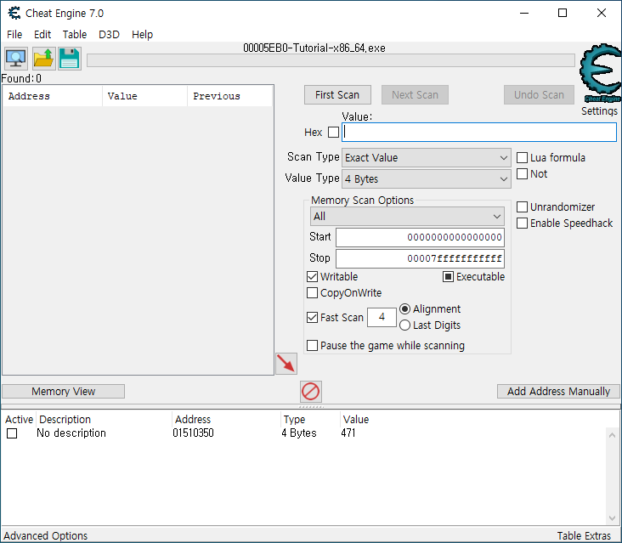Open the D3D menu

(109, 35)
